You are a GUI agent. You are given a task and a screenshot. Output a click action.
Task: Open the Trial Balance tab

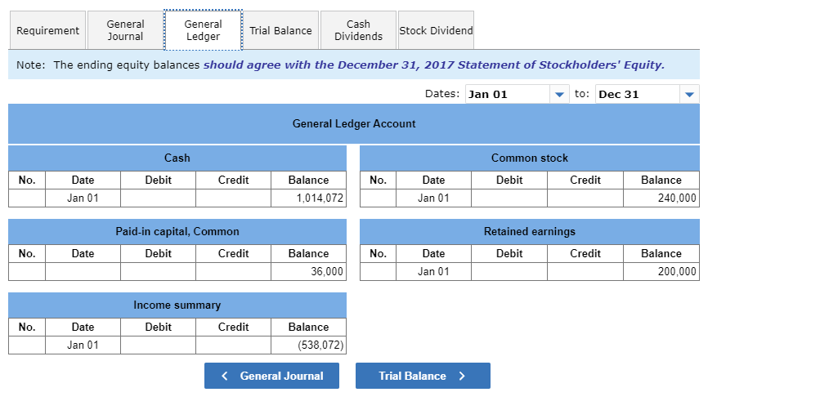point(281,30)
